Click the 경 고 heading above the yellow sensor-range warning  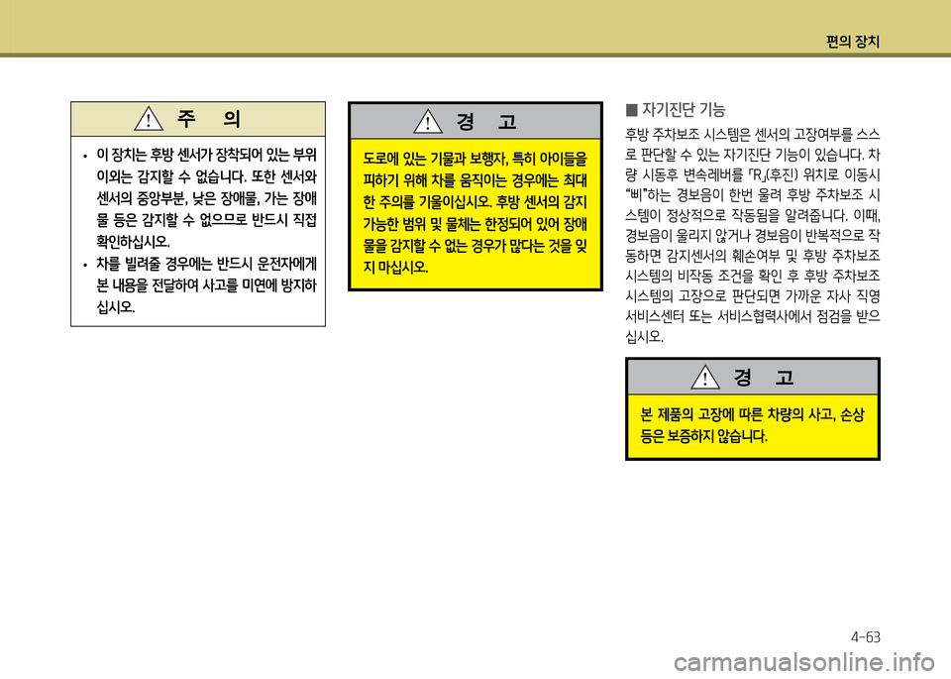486,121
